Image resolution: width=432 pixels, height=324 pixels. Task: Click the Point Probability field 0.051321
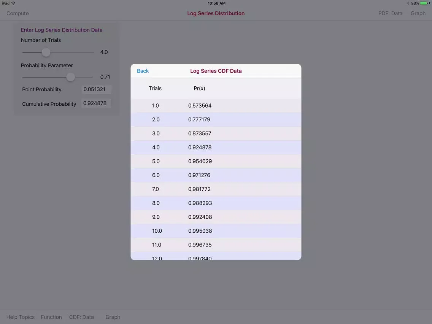coord(97,89)
